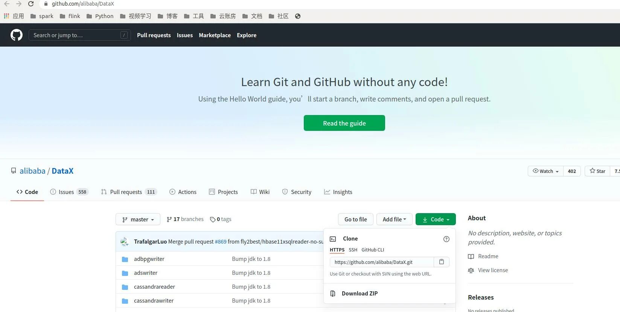Open the Insights tab
Image resolution: width=620 pixels, height=312 pixels.
(x=338, y=192)
